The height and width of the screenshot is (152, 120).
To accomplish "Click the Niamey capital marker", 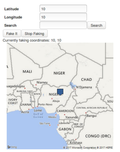I will pyautogui.click(x=36, y=85).
